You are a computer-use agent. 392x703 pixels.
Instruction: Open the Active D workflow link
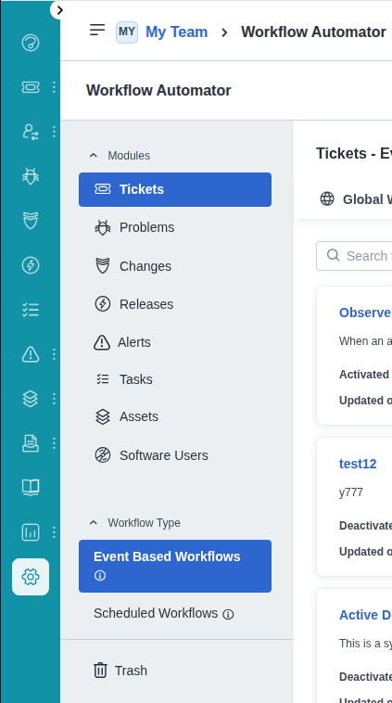click(x=365, y=615)
